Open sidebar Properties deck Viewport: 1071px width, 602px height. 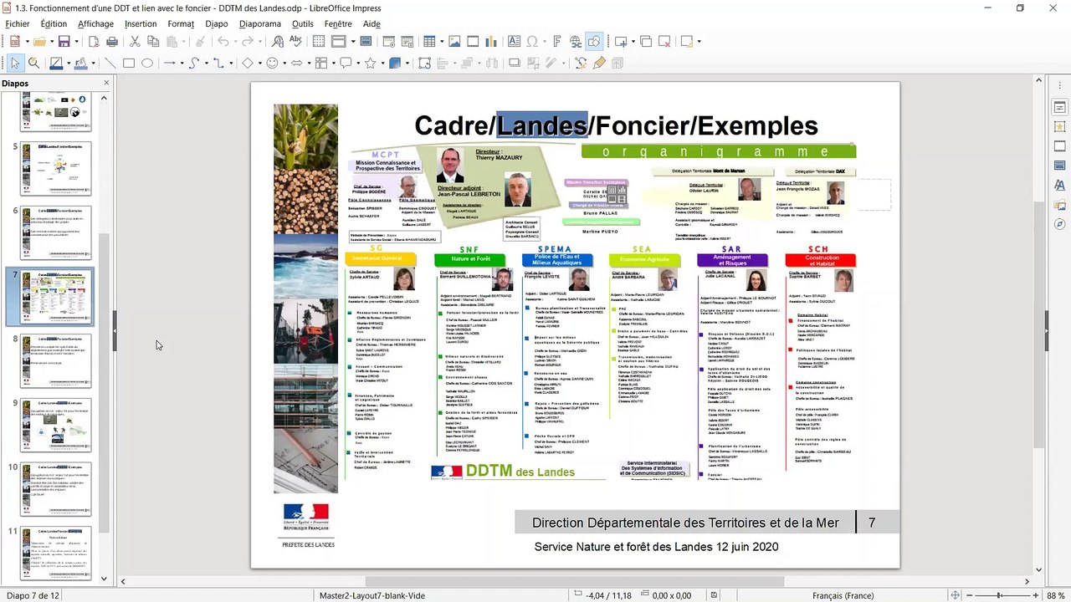(x=1059, y=107)
